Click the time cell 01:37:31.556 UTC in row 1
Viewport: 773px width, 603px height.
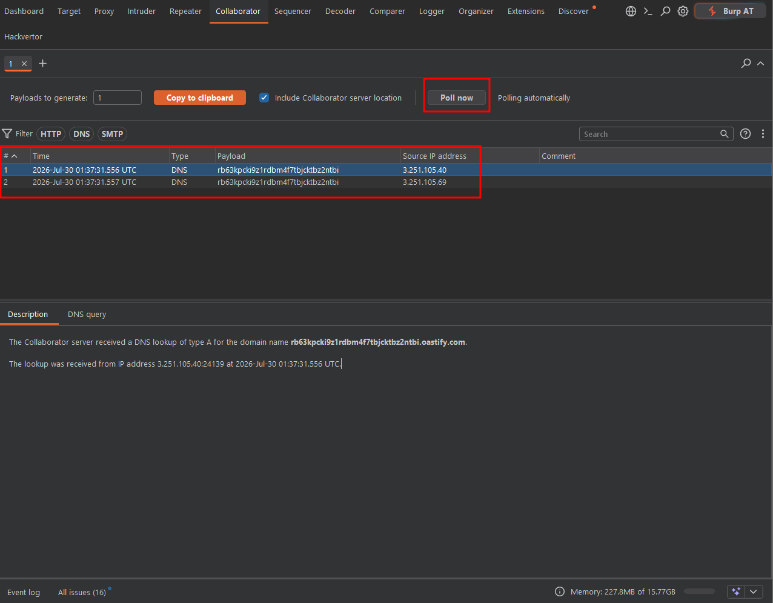tap(85, 170)
